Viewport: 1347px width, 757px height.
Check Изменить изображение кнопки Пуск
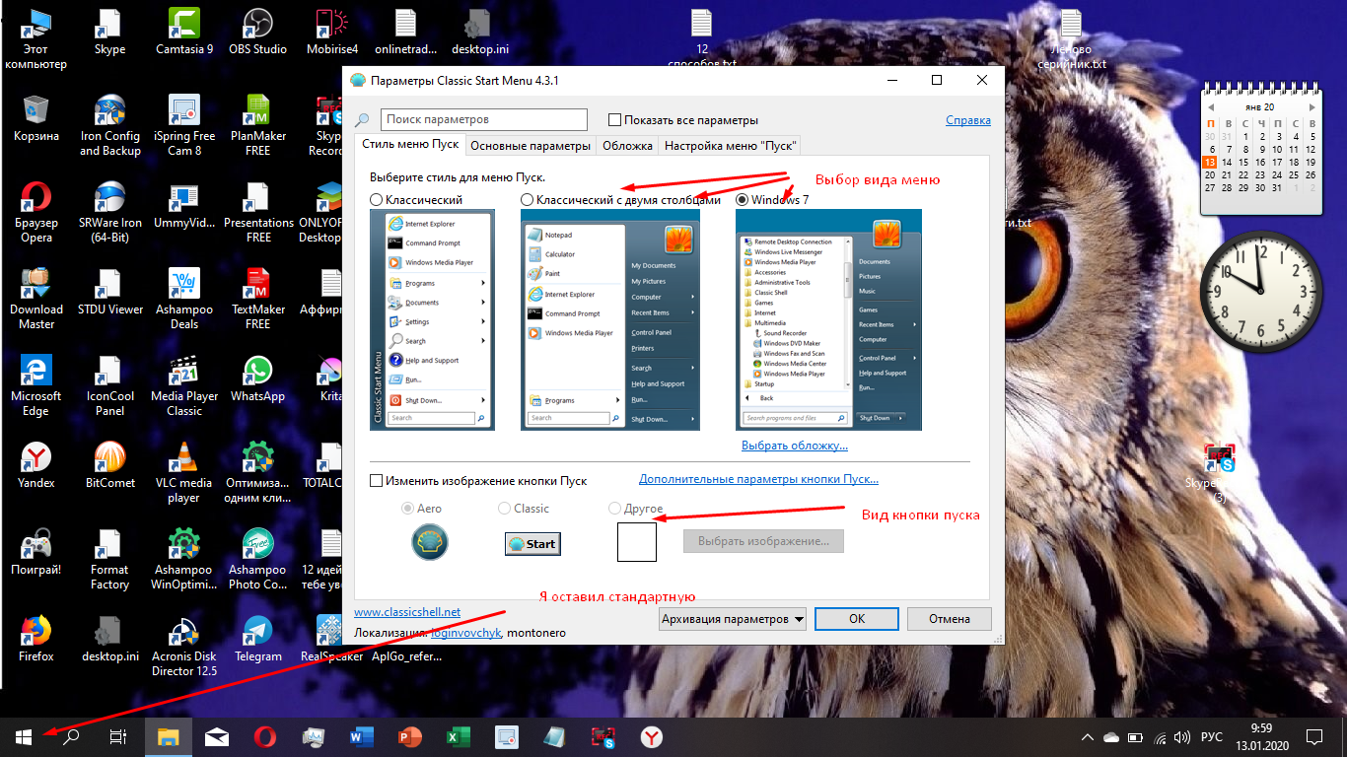coord(376,481)
